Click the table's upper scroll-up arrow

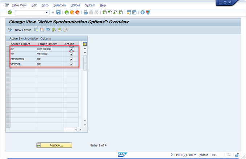pos(85,48)
